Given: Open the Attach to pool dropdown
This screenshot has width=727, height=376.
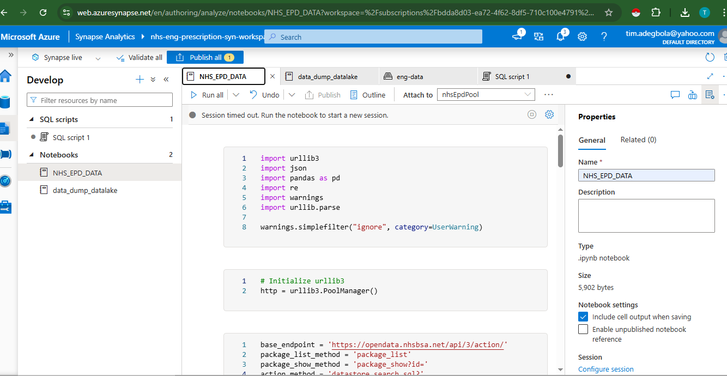Looking at the screenshot, I should point(486,94).
